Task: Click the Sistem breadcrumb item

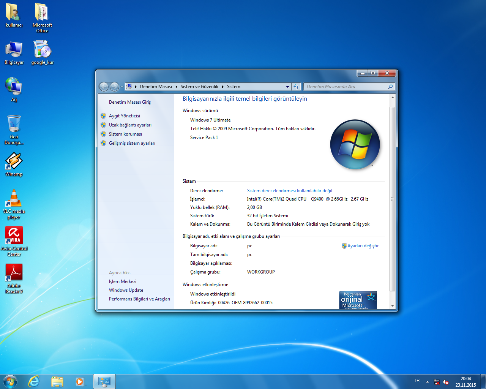Action: click(234, 87)
